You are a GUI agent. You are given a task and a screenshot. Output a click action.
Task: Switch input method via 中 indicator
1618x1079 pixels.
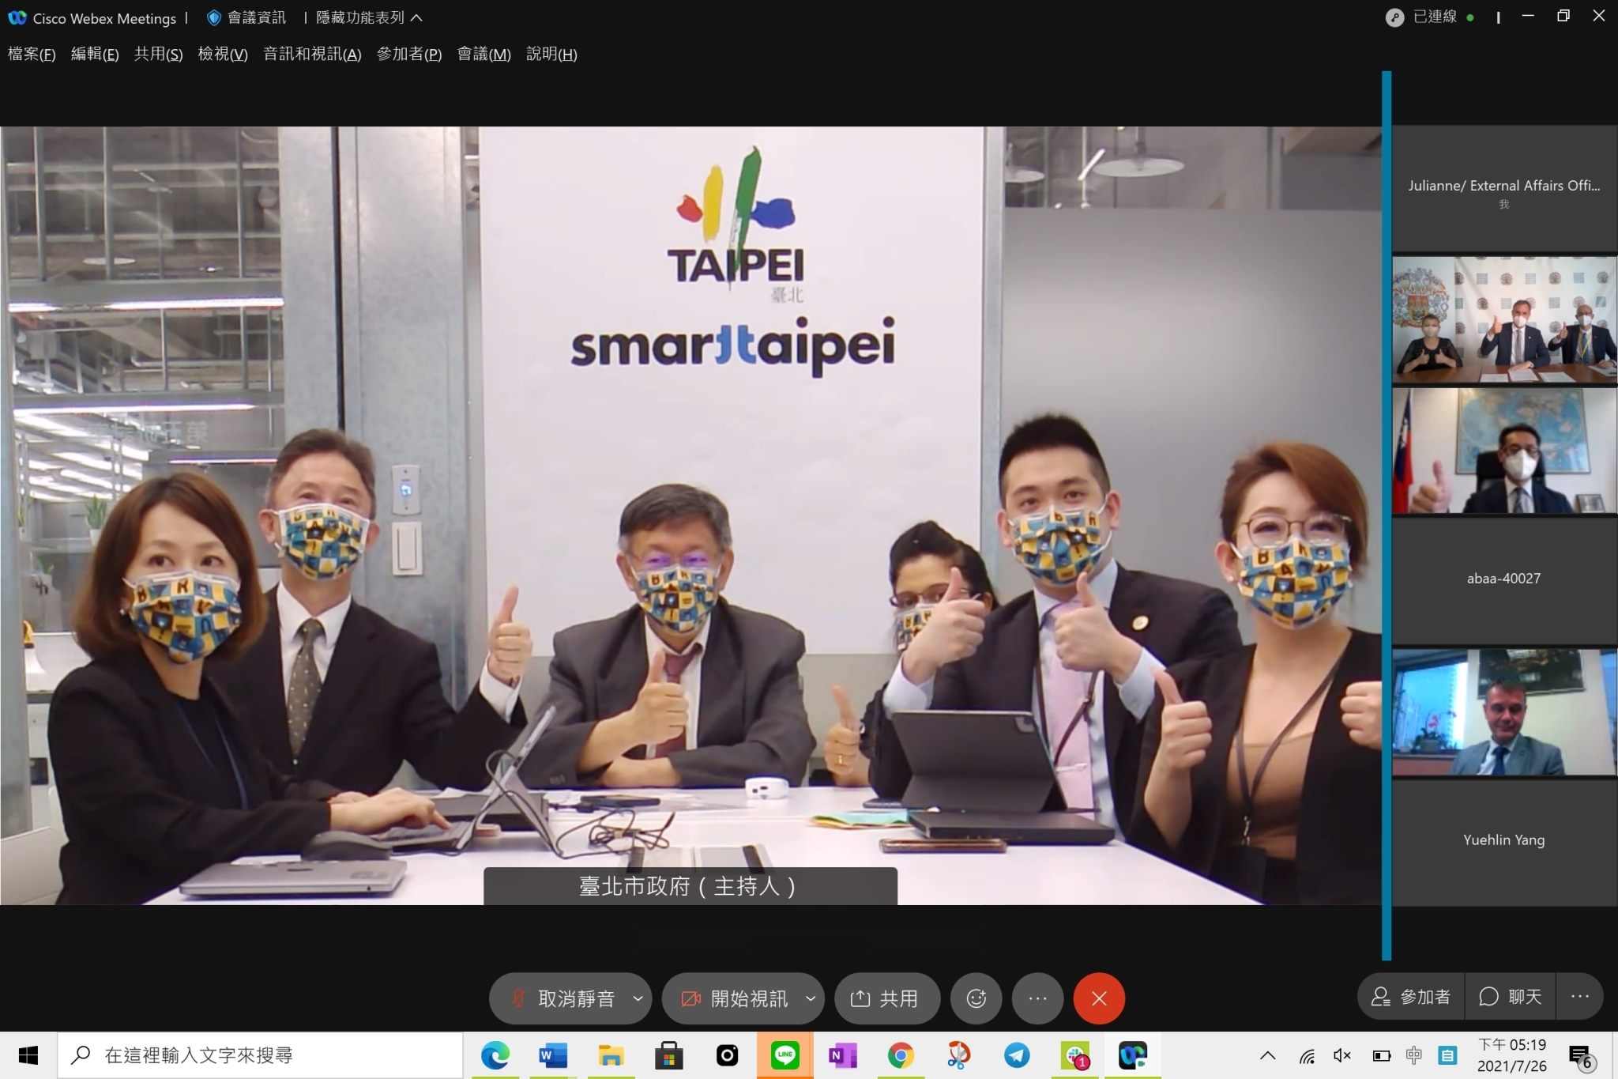1414,1055
